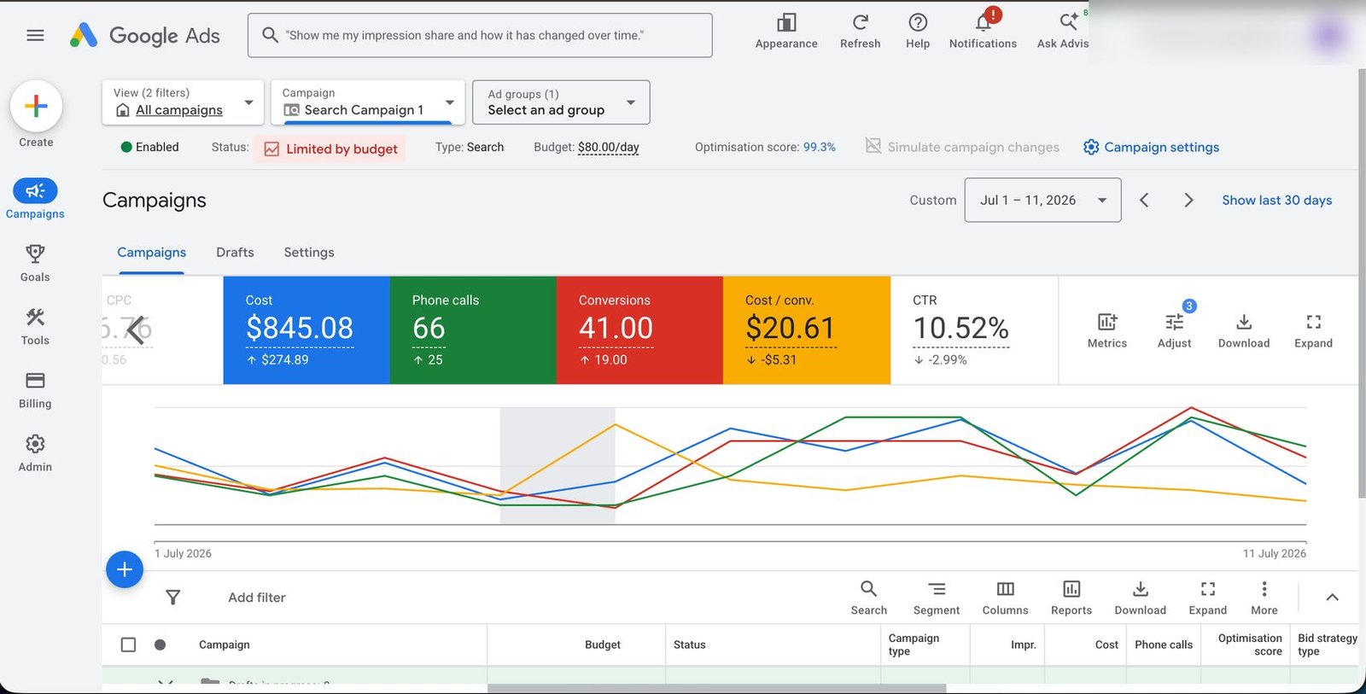The height and width of the screenshot is (694, 1366).
Task: Open Admin in the sidebar
Action: 35,452
